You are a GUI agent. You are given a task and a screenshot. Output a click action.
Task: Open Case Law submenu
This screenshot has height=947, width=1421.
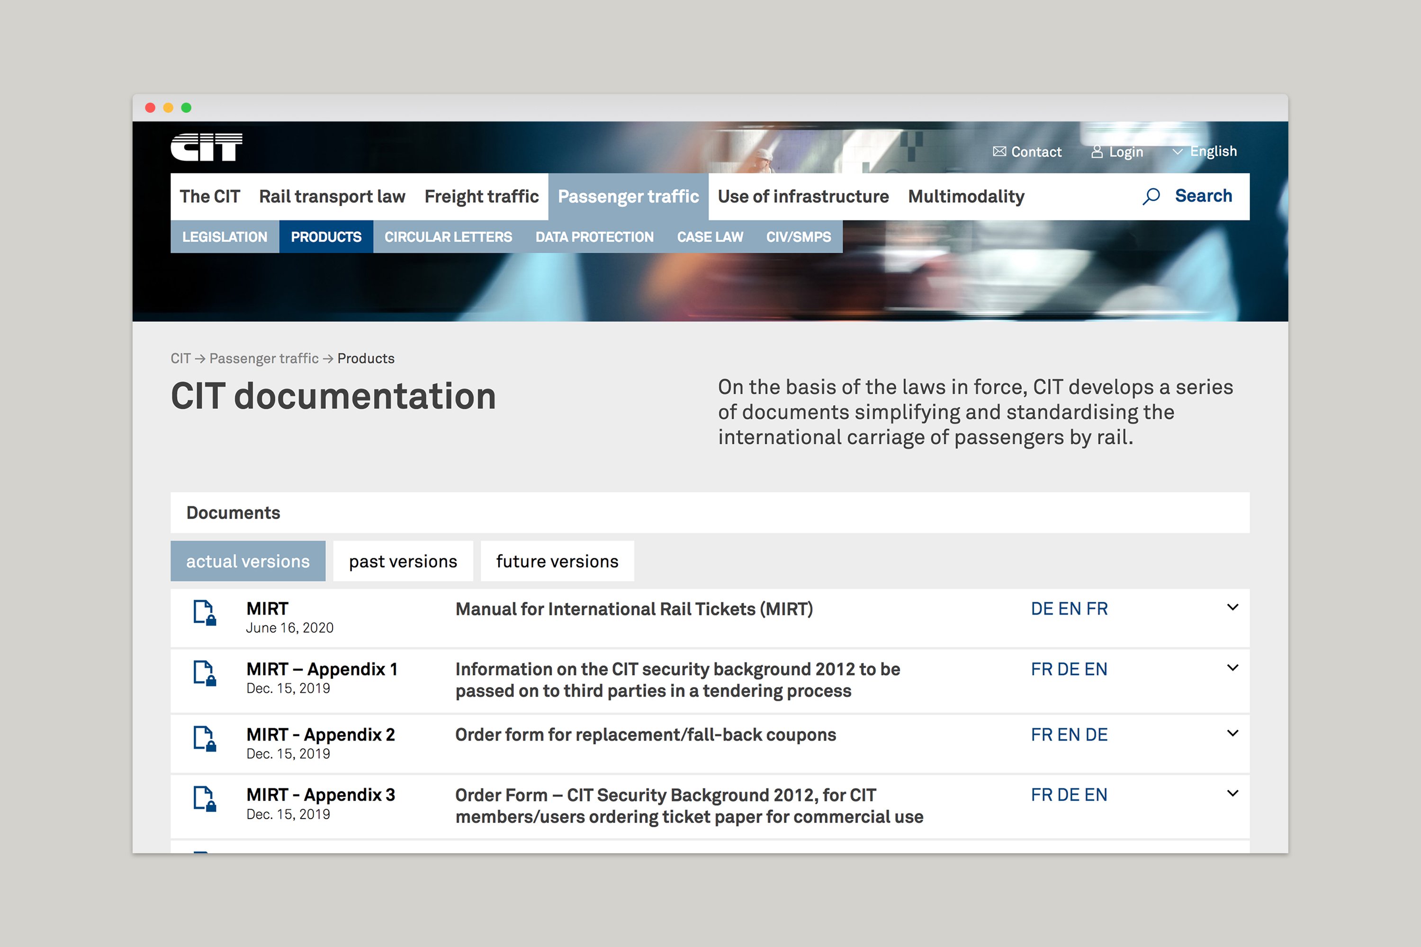(710, 237)
